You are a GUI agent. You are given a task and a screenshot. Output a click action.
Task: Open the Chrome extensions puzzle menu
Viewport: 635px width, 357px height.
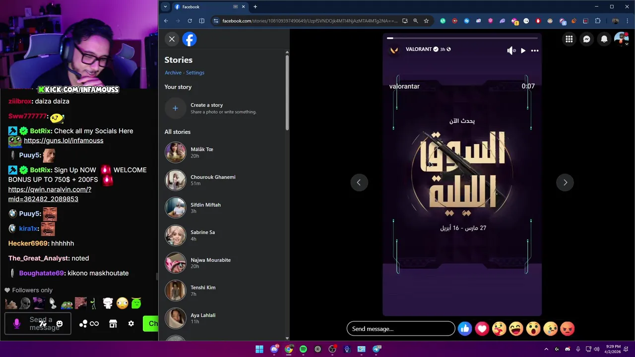point(597,21)
